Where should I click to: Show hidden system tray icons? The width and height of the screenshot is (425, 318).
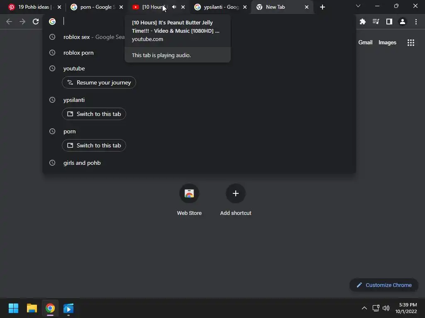pyautogui.click(x=364, y=308)
